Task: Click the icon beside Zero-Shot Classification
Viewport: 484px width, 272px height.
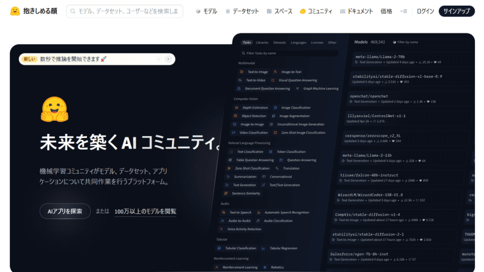Action: coord(229,169)
